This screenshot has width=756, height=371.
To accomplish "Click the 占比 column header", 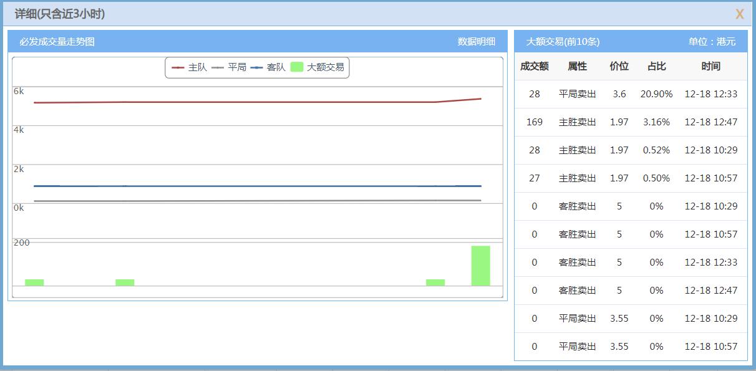I will (656, 66).
